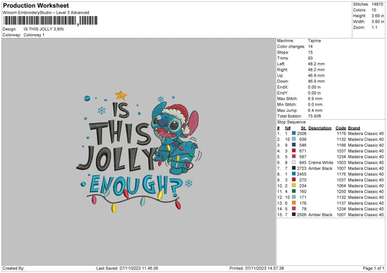
Task: Select the Up label
Action: coord(280,75)
